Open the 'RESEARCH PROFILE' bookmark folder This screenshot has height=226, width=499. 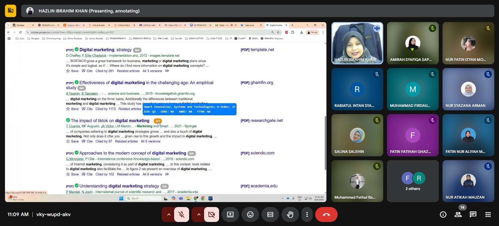140,39
